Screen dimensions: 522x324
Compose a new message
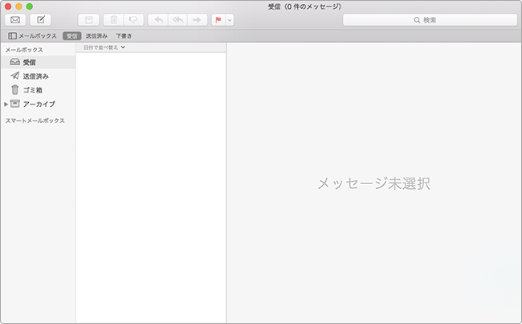41,19
